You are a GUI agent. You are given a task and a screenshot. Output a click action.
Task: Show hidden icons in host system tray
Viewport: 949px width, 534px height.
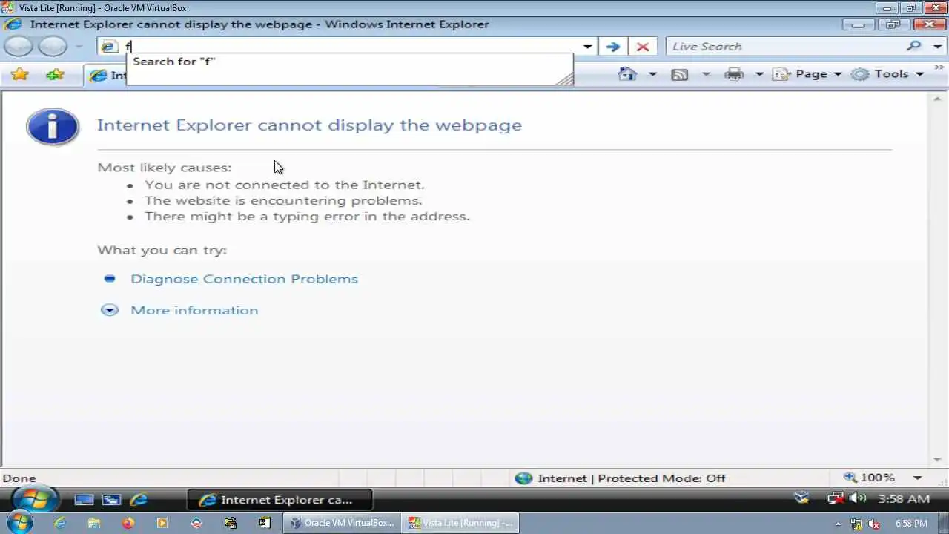point(838,524)
